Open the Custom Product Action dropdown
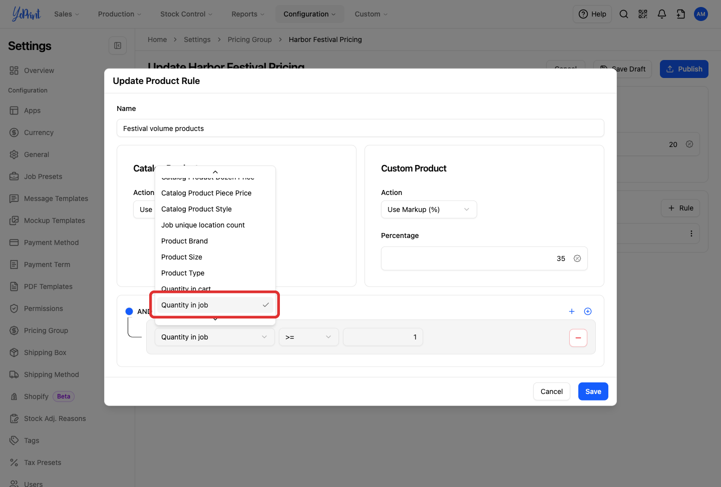Viewport: 721px width, 487px height. click(429, 209)
